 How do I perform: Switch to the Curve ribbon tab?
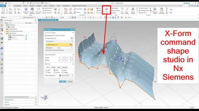25,6
